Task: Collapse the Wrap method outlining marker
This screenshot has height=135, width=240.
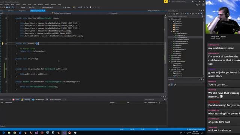Action: coord(6,69)
